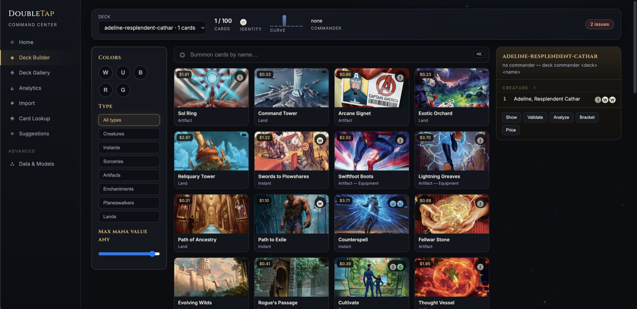637x309 pixels.
Task: Click Swords to Plowshares white mana badge
Action: tap(320, 141)
